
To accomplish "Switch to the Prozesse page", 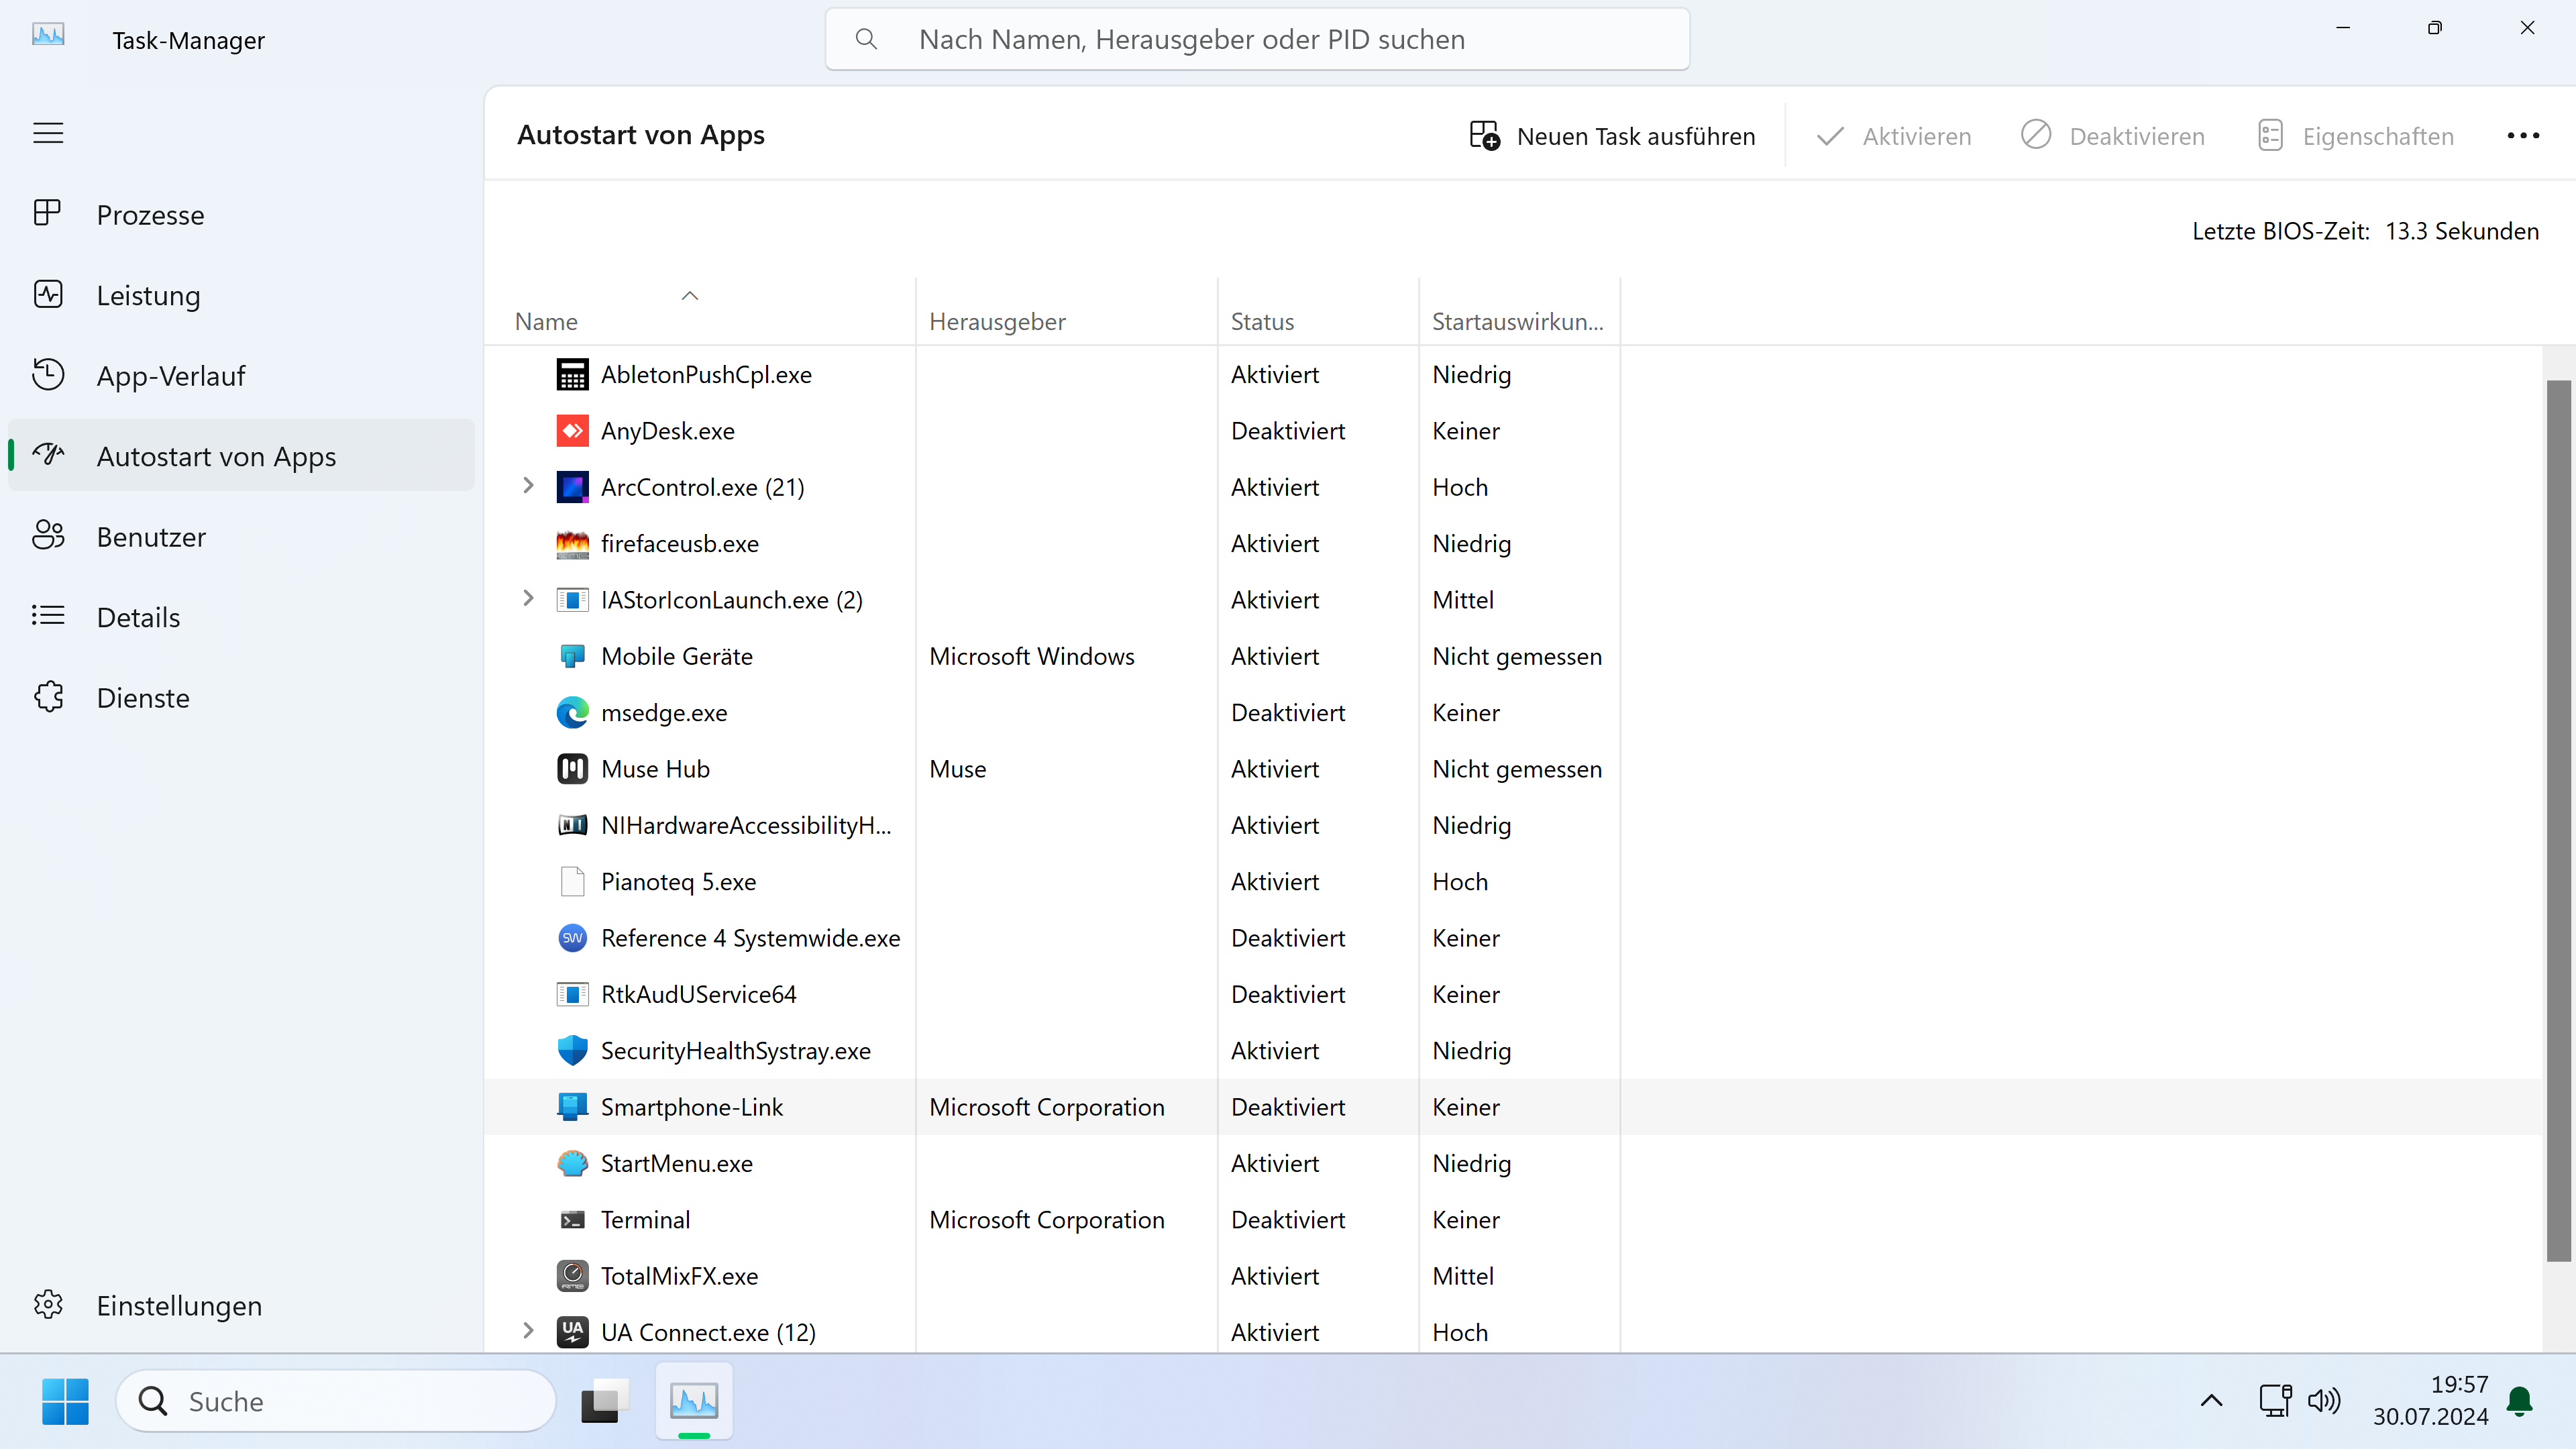I will tap(150, 215).
